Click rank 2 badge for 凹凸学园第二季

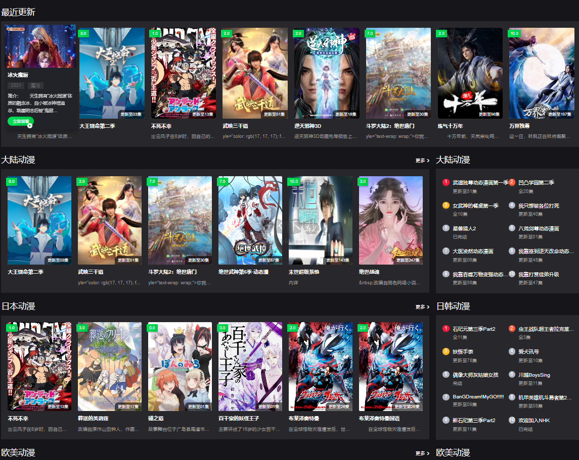(512, 182)
